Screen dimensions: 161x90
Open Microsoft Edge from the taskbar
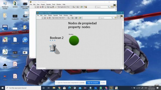click(x=69, y=88)
